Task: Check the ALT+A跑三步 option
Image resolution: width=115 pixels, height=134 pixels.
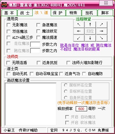Action: point(9,38)
